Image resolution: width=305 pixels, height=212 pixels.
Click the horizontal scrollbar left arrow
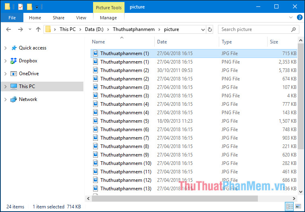coord(88,198)
